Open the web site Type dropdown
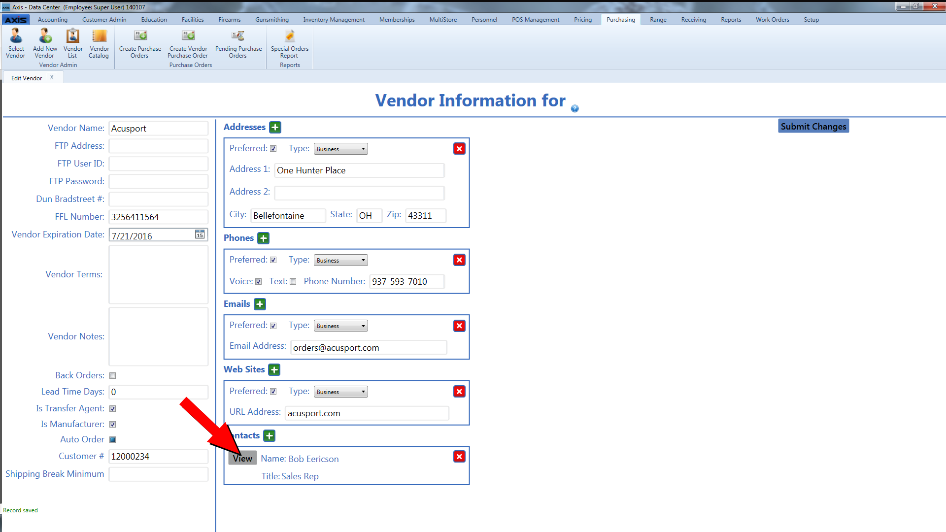 coord(341,392)
